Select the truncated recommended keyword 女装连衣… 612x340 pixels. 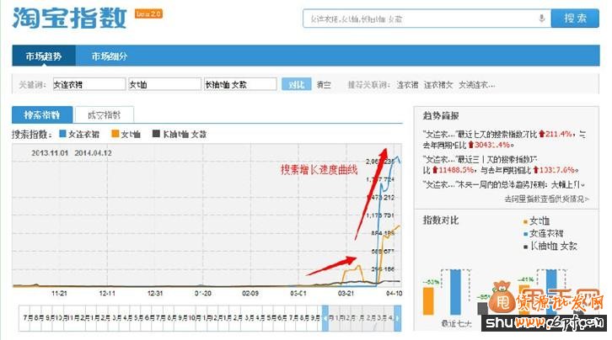click(x=476, y=84)
